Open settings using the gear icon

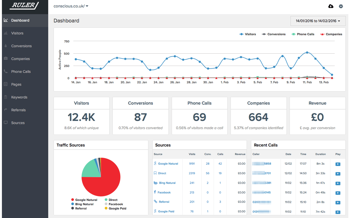(341, 6)
